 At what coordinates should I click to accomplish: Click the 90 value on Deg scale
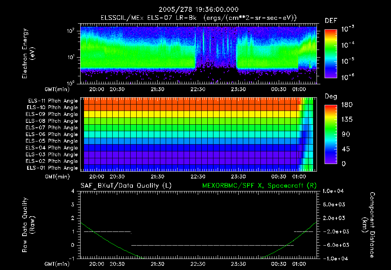346,135
